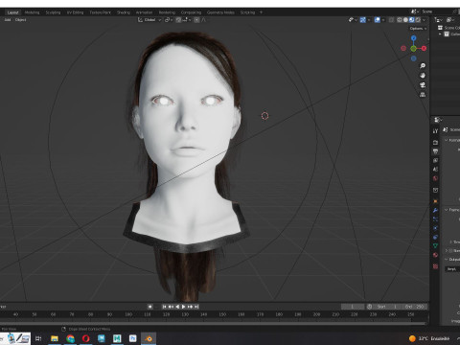The height and width of the screenshot is (345, 460).
Task: Open the outliner display mode dropdown
Action: [x=450, y=20]
